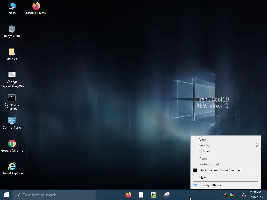Click the colorful display tray icon
Viewport: 267px width, 200px height.
(x=232, y=195)
